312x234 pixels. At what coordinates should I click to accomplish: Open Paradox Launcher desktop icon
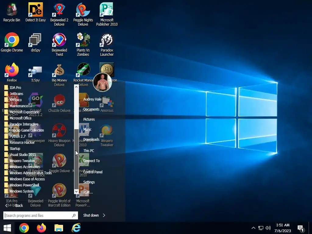(107, 44)
